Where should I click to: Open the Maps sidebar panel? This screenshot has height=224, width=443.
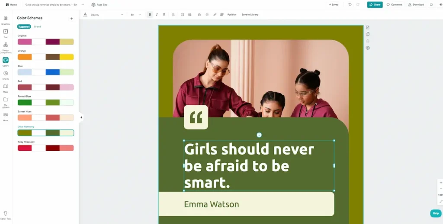pos(5,88)
